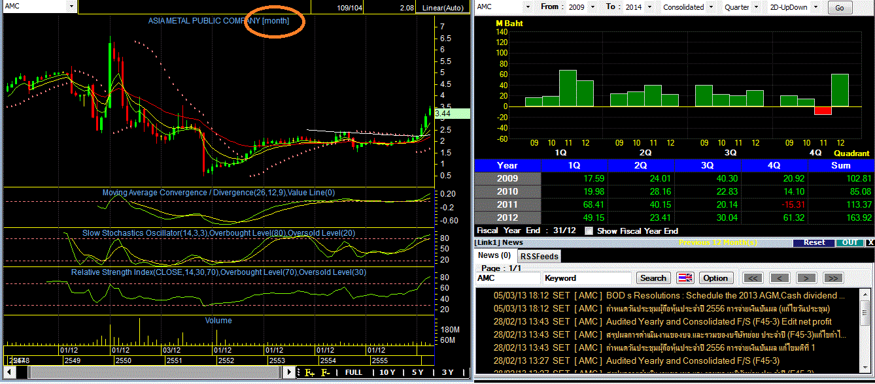Viewport: 875px width, 384px height.
Task: Click the 4Q column header in the table
Action: pos(774,165)
